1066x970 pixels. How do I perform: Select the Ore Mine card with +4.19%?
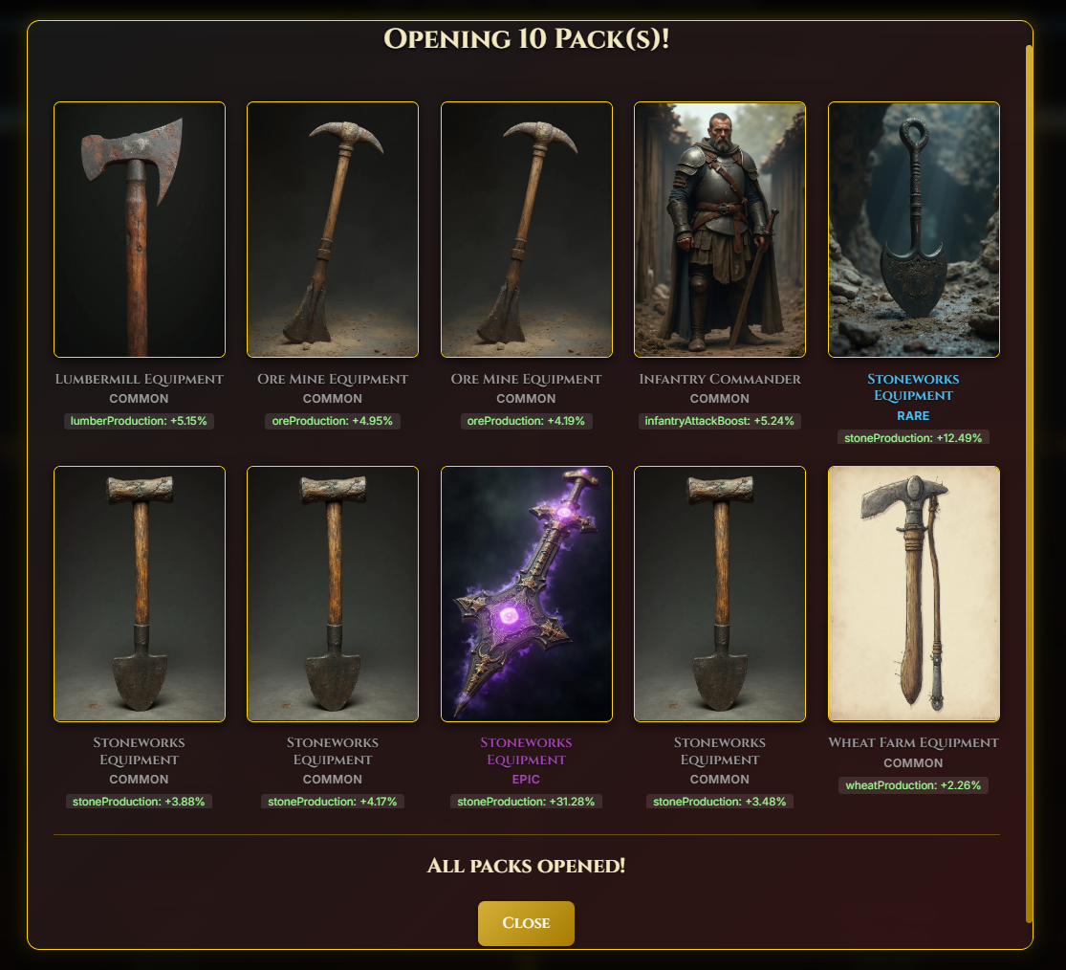pos(526,230)
